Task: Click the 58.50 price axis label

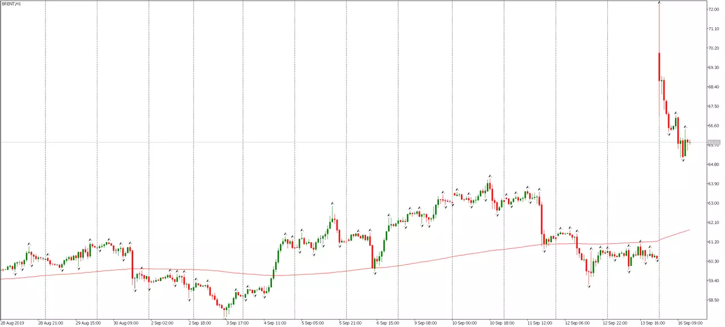Action: (714, 300)
